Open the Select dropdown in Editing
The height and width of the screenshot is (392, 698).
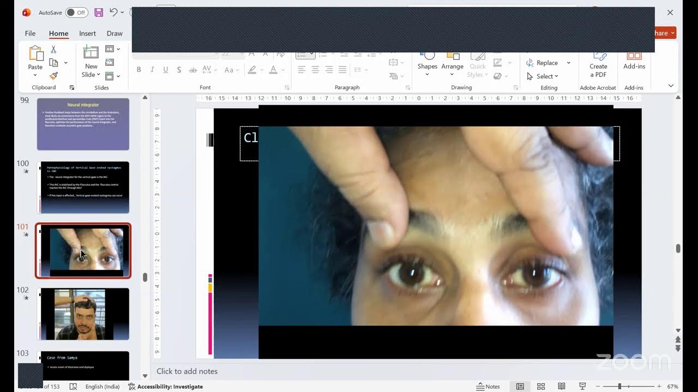[x=543, y=76]
